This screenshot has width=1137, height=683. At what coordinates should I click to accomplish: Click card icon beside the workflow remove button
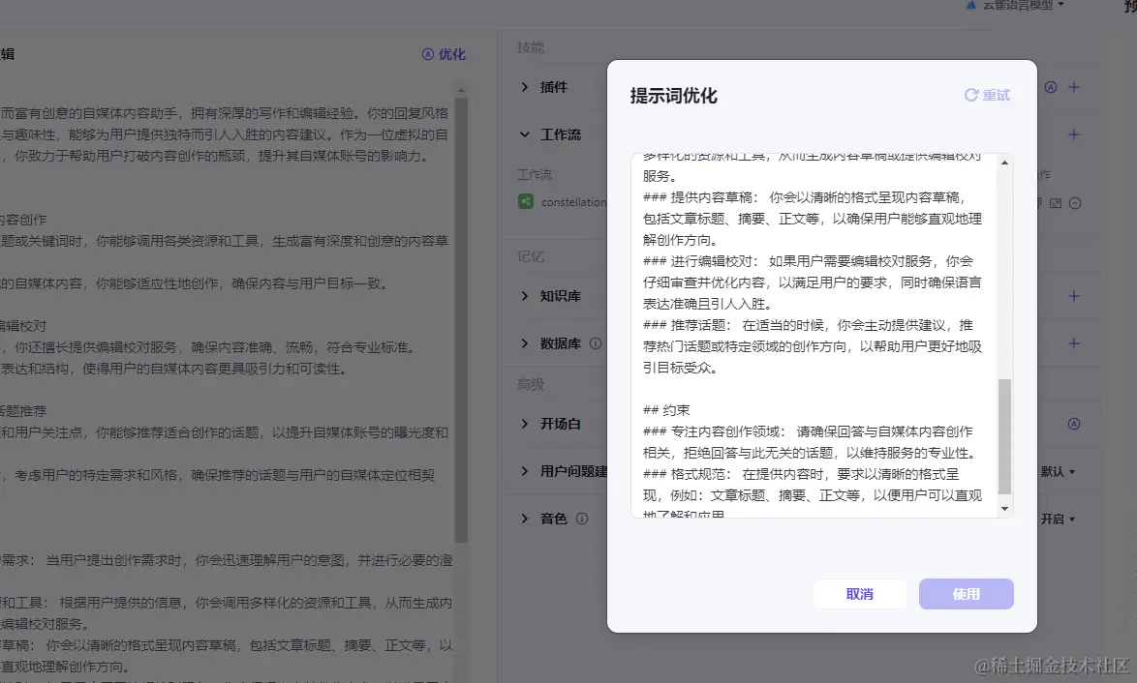(1056, 203)
